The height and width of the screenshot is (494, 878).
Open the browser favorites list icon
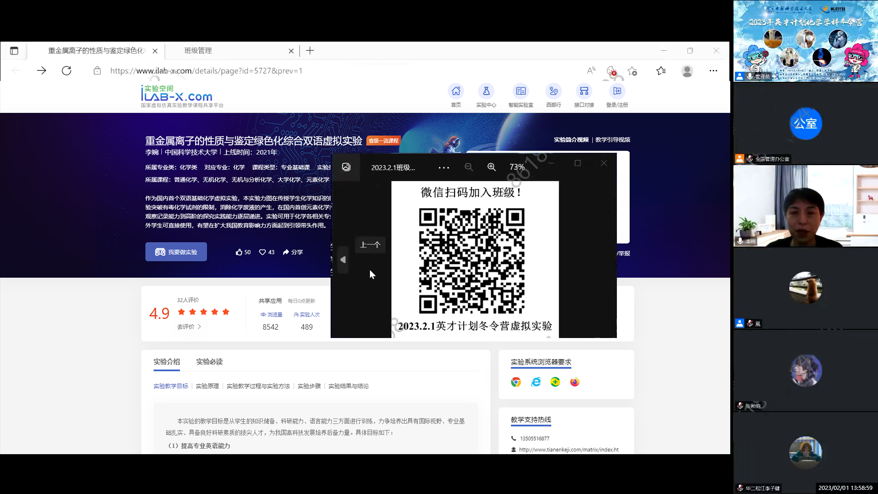click(661, 70)
